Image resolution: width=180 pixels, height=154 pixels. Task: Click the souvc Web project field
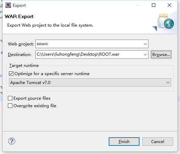pyautogui.click(x=89, y=44)
